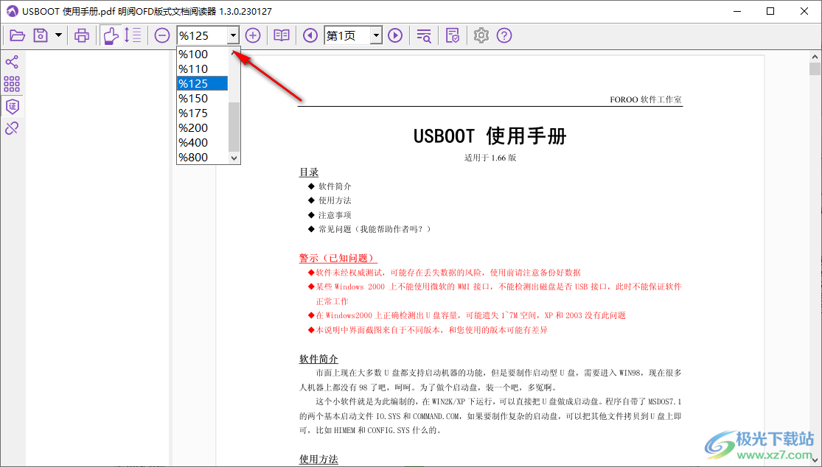Click the 常见问题 contents entry
The image size is (822, 467).
click(x=375, y=229)
